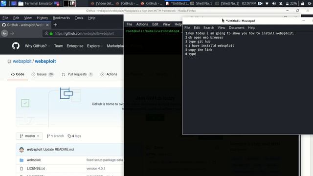Open the Mousepad View menu

pos(221,28)
